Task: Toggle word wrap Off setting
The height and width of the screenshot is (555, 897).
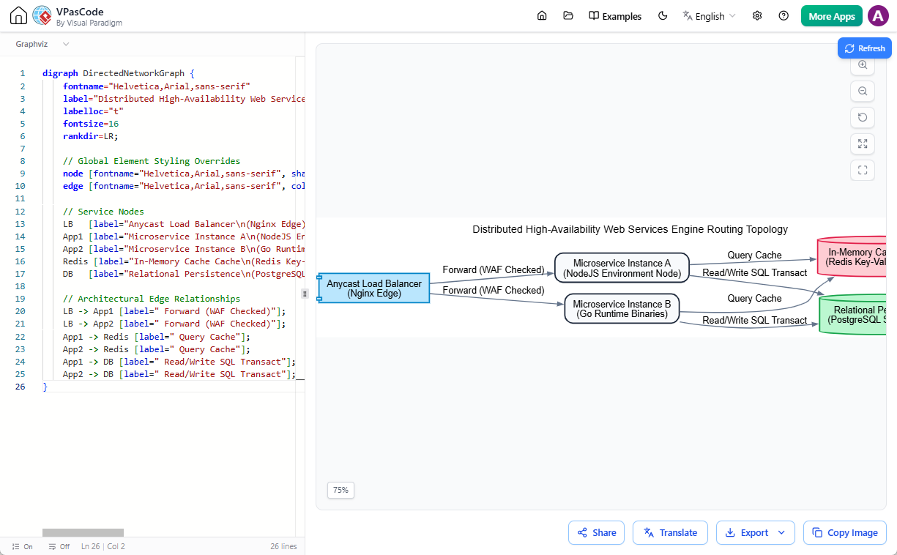Action: pos(59,546)
